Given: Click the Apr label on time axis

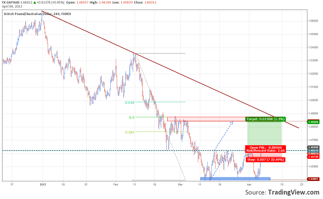Looking at the screenshot, I should [249, 184].
